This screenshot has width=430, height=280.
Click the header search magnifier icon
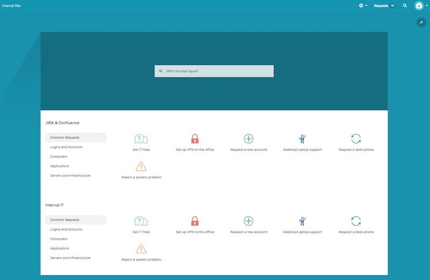(405, 5)
